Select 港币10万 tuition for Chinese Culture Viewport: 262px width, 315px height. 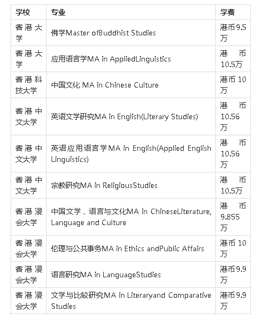tap(233, 85)
